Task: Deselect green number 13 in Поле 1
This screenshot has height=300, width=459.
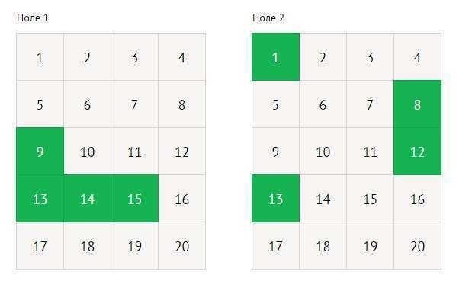Action: pos(40,199)
